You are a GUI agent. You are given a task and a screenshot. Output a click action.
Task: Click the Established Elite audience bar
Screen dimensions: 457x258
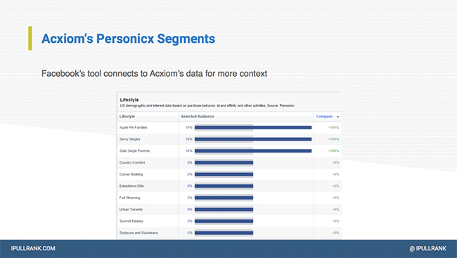224,186
